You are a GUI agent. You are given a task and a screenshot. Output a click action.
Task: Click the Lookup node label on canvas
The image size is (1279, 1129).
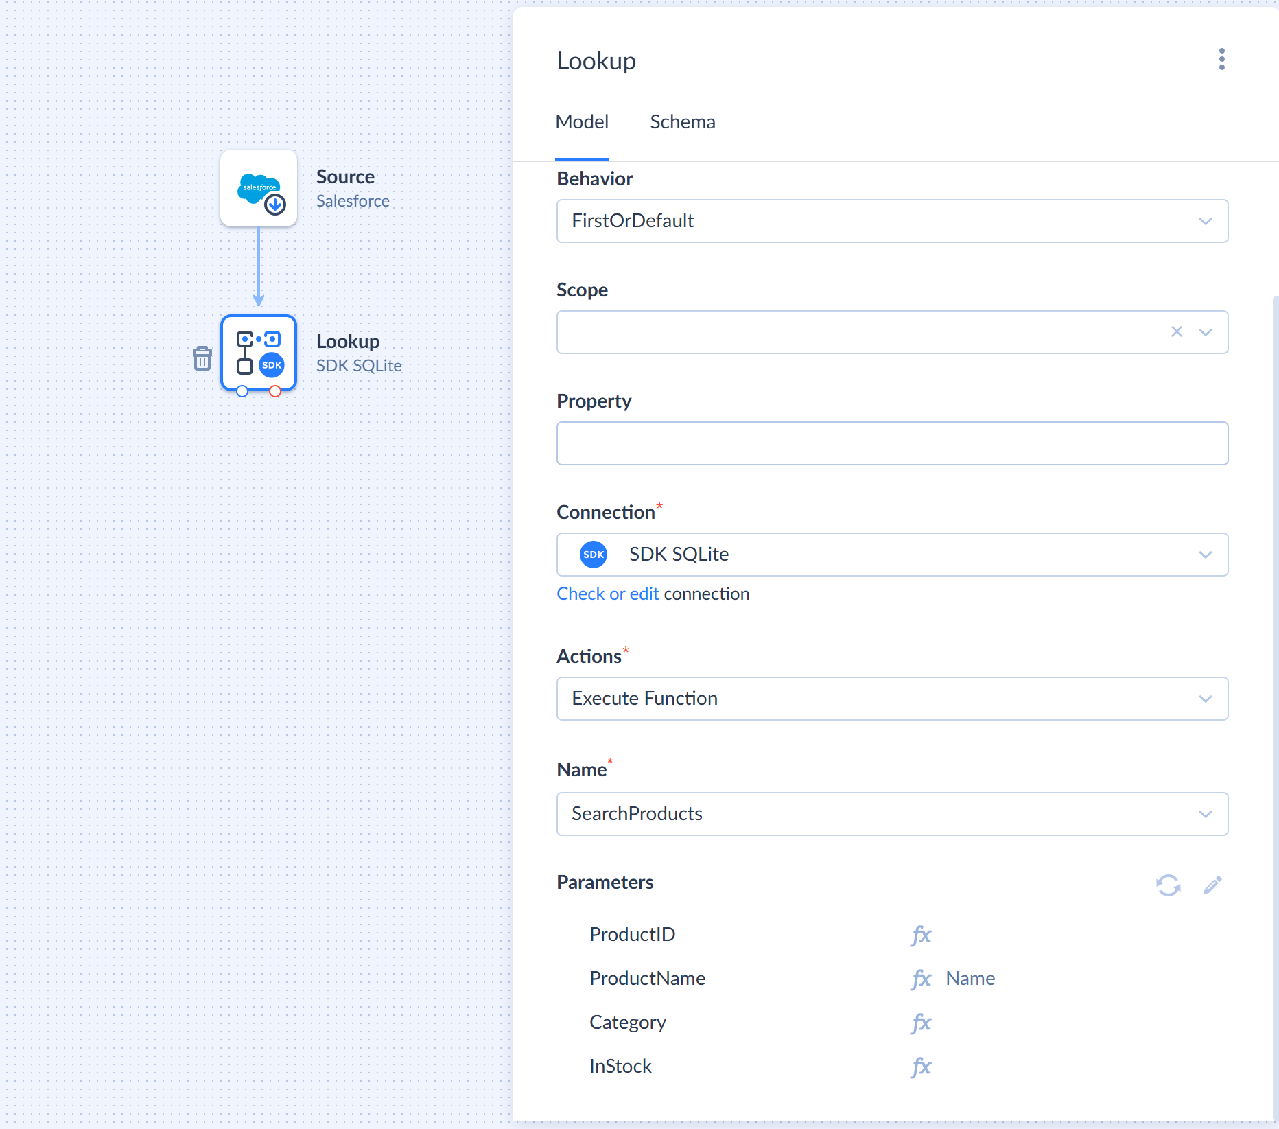(348, 342)
